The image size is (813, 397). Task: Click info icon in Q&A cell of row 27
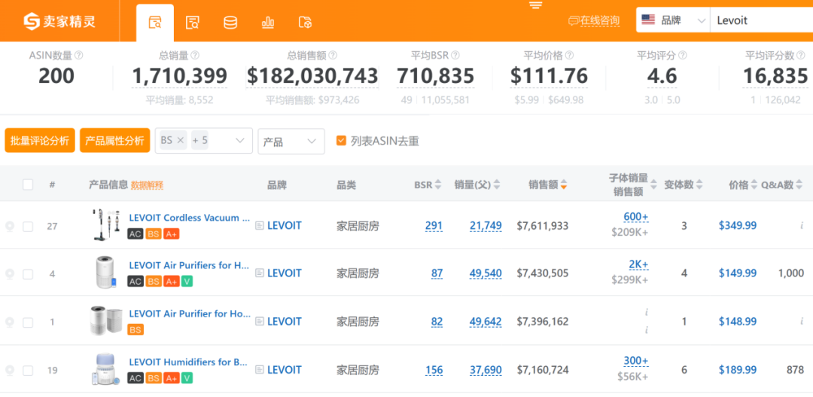(x=802, y=226)
